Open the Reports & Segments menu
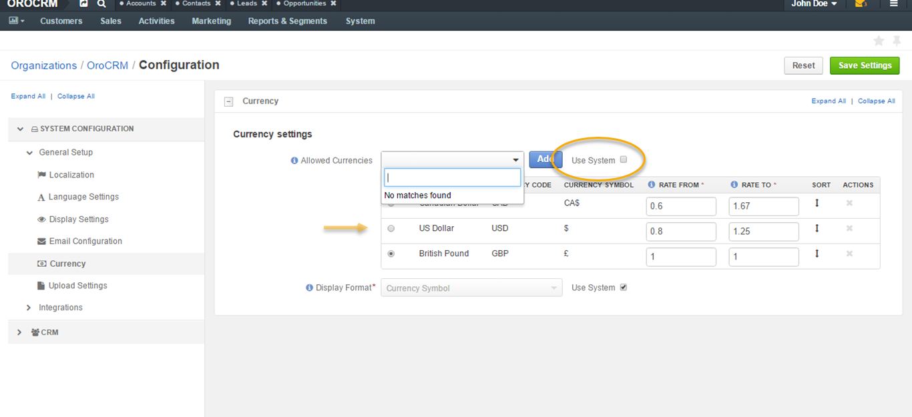 pos(288,21)
